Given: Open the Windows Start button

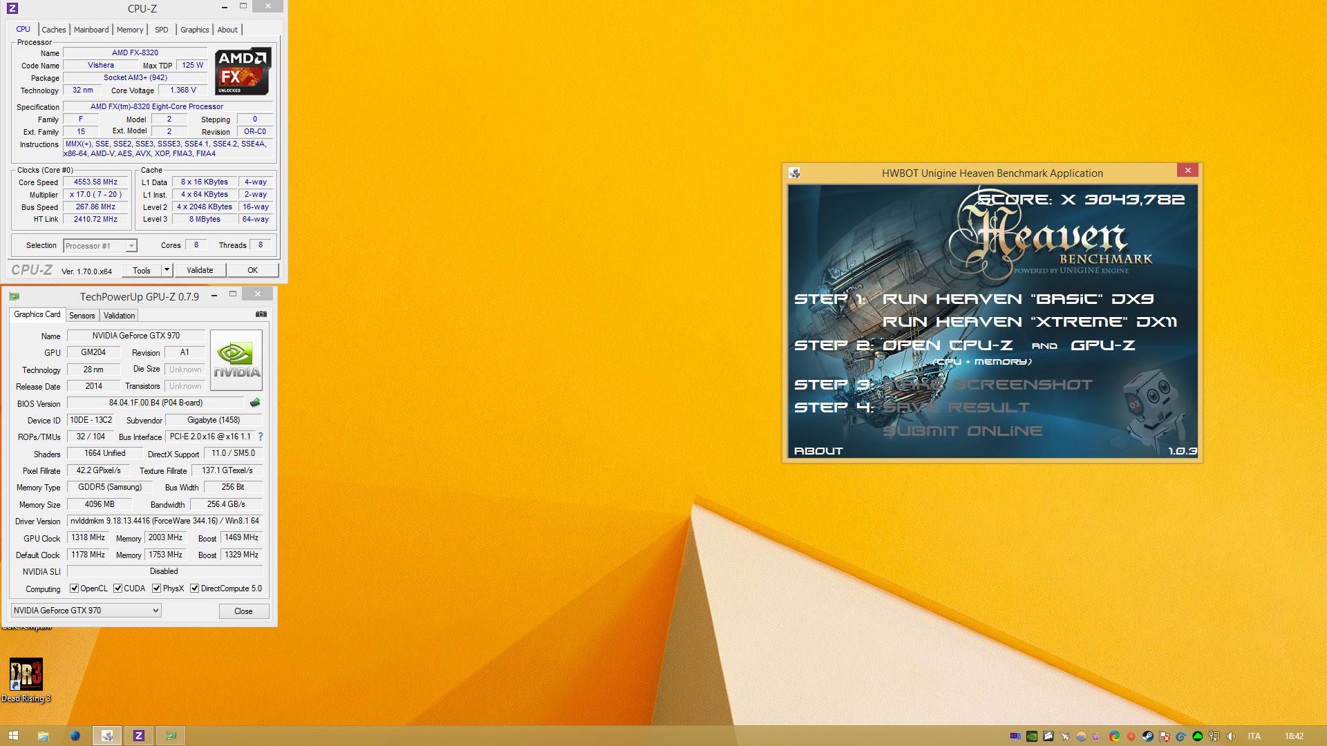Looking at the screenshot, I should pos(13,736).
